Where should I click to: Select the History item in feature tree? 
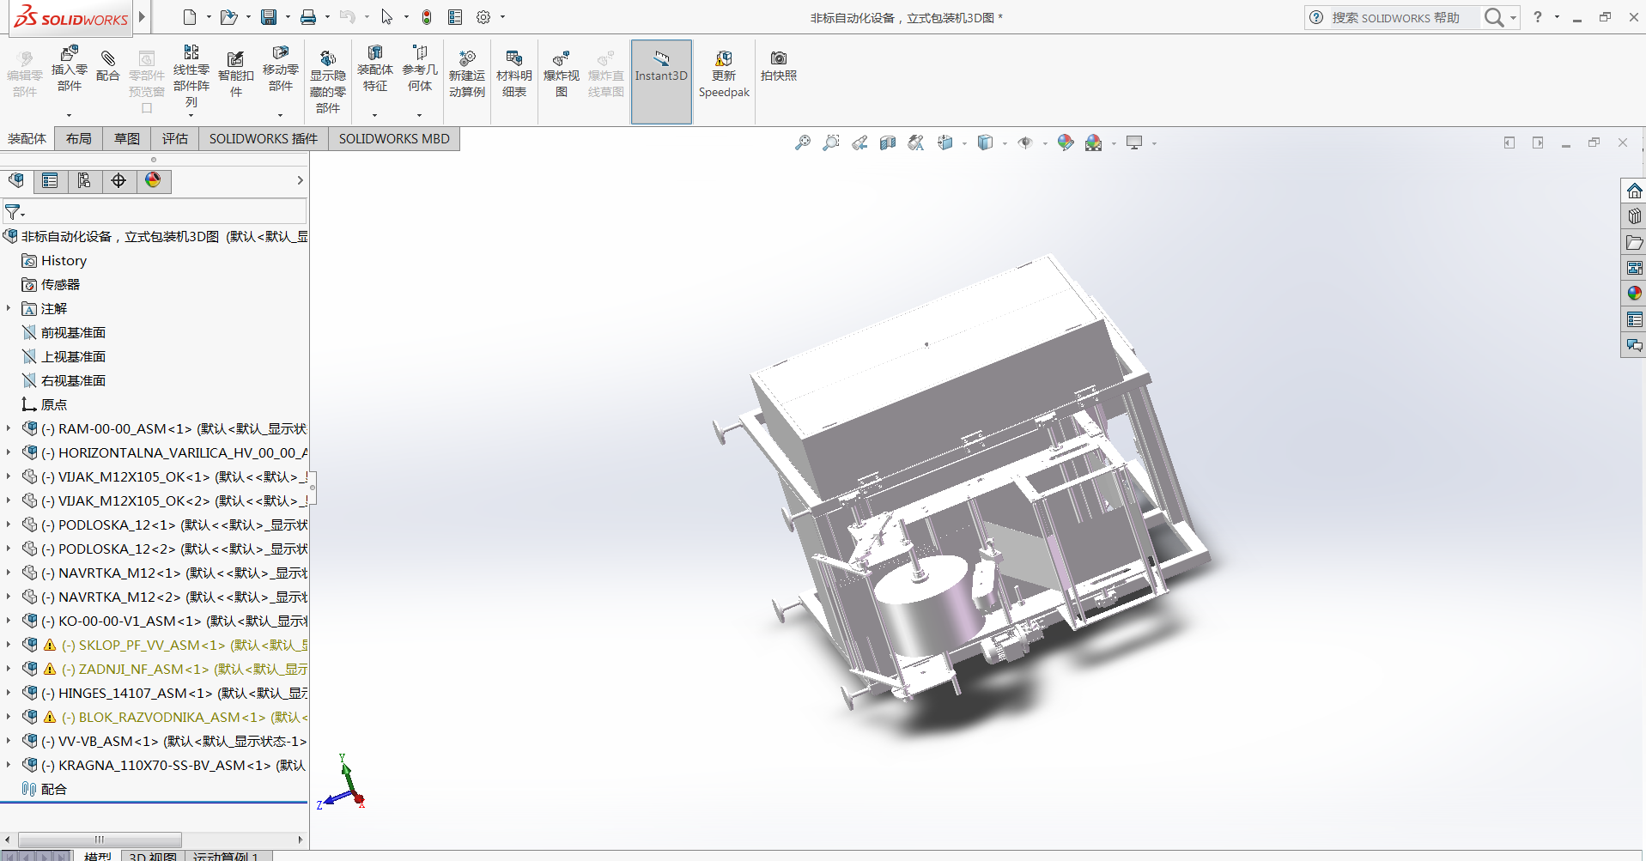(x=64, y=260)
